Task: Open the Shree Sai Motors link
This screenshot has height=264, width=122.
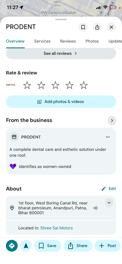Action: pyautogui.click(x=57, y=228)
